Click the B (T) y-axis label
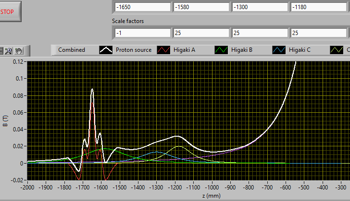Viewport: 350px width, 201px height. pyautogui.click(x=5, y=120)
